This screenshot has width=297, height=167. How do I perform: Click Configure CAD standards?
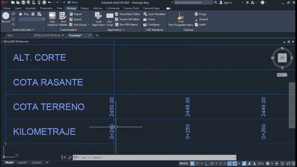(x=151, y=25)
